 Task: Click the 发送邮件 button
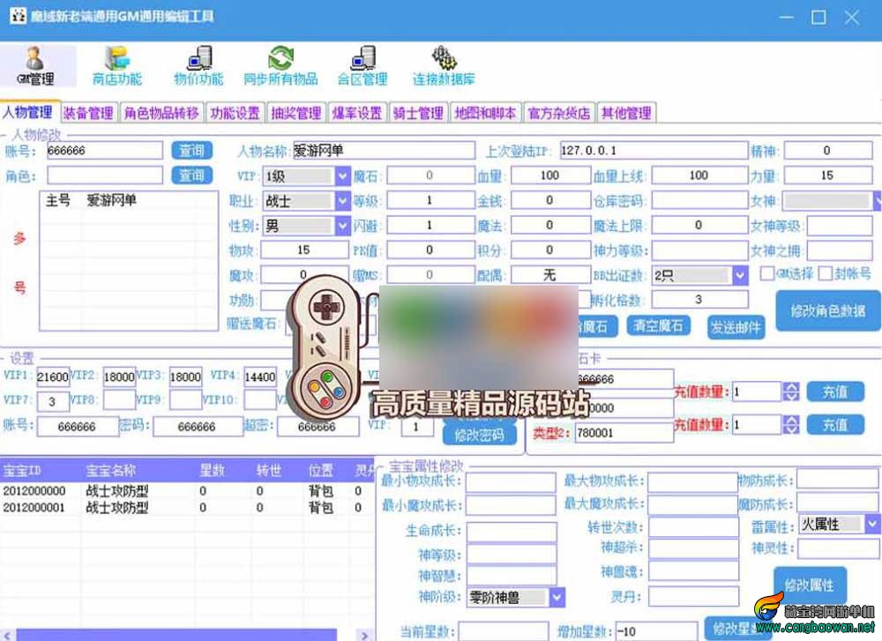click(x=736, y=327)
